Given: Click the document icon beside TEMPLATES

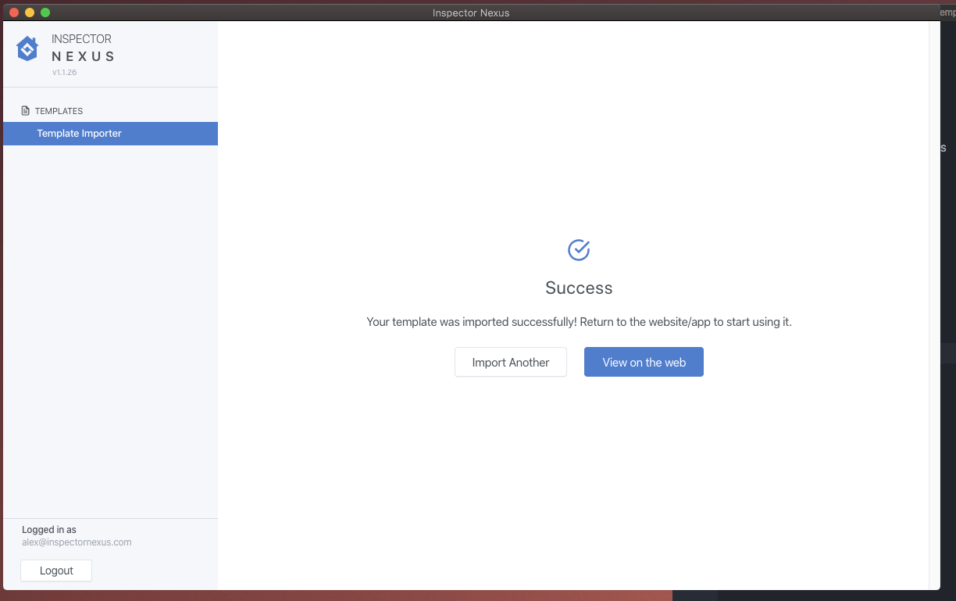Looking at the screenshot, I should tap(26, 111).
